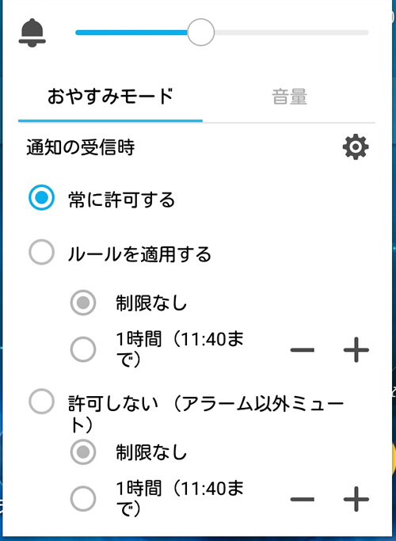Image resolution: width=396 pixels, height=541 pixels.
Task: Increase duration with plus under ルールを適用する
Action: click(x=356, y=350)
